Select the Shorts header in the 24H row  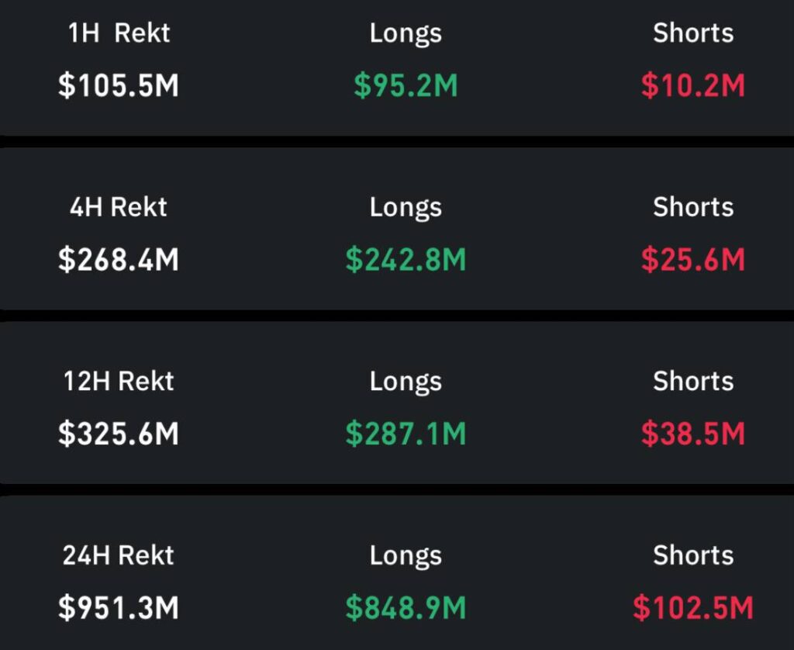pyautogui.click(x=692, y=555)
